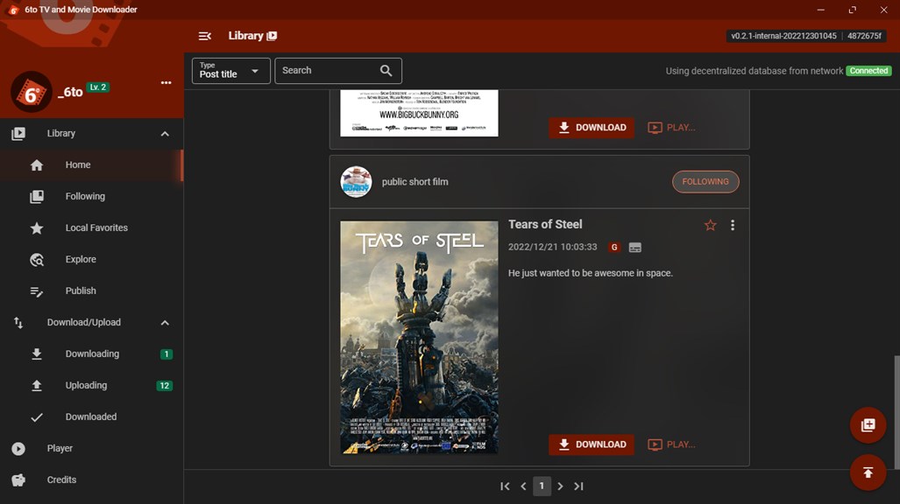
Task: Click the Connected status badge
Action: tap(868, 71)
